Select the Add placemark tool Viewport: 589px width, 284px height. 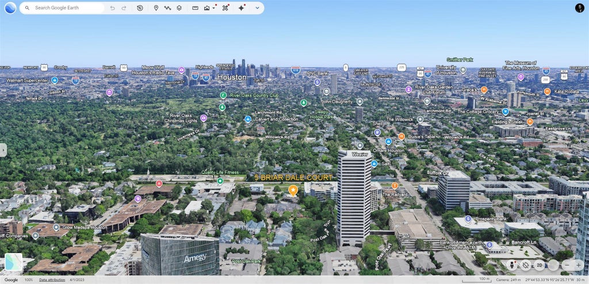coord(156,8)
